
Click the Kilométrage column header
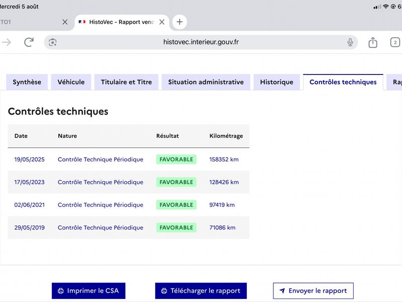click(226, 136)
